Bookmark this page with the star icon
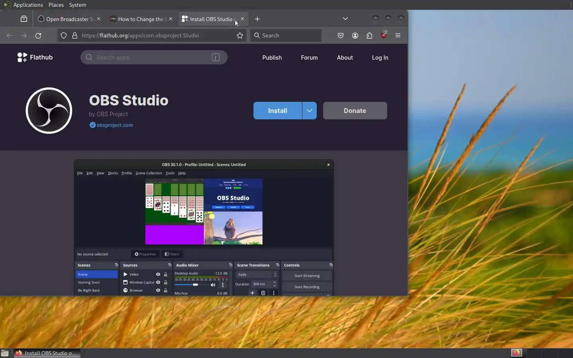This screenshot has height=358, width=573. point(240,35)
